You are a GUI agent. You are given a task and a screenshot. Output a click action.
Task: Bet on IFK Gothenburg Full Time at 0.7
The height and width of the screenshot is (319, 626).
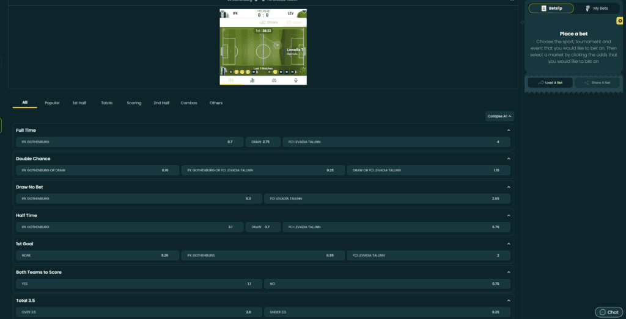point(130,142)
